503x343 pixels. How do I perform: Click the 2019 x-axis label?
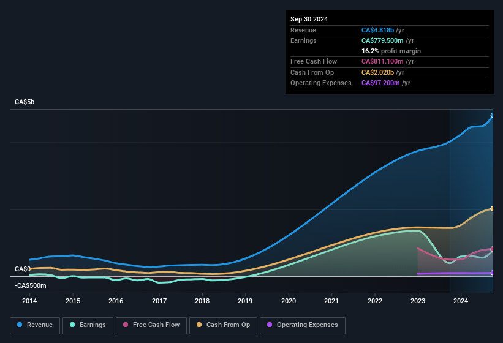[x=245, y=301]
